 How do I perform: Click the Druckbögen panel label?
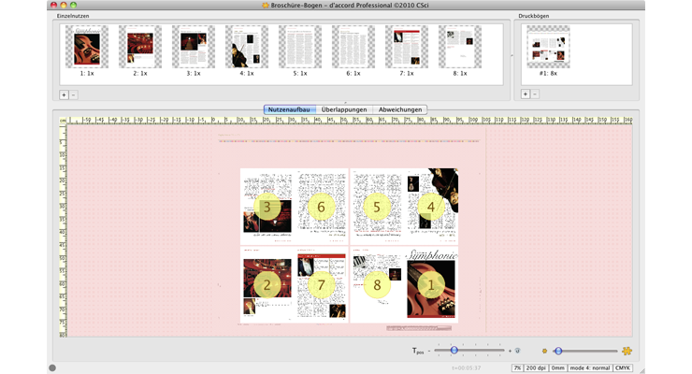click(534, 16)
